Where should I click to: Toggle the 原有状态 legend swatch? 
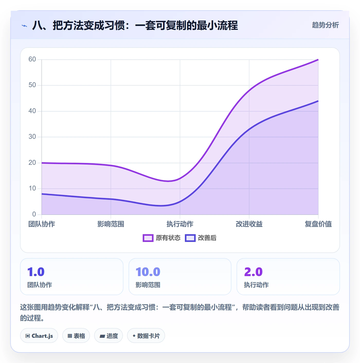pos(148,238)
